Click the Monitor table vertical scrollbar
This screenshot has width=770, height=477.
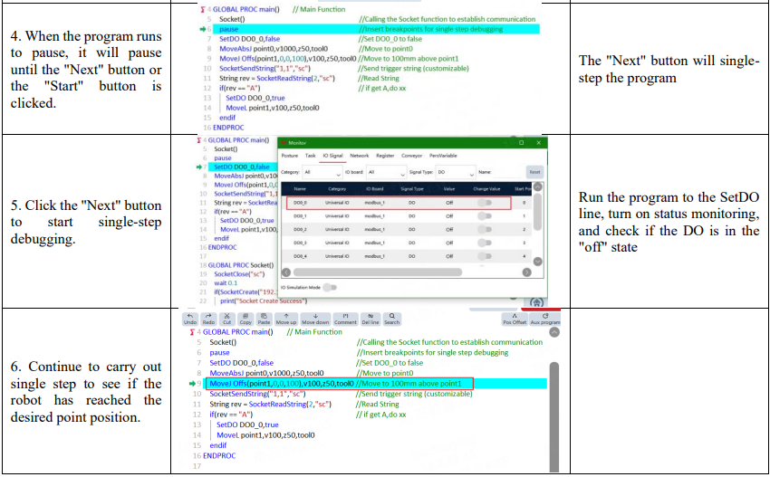click(538, 212)
